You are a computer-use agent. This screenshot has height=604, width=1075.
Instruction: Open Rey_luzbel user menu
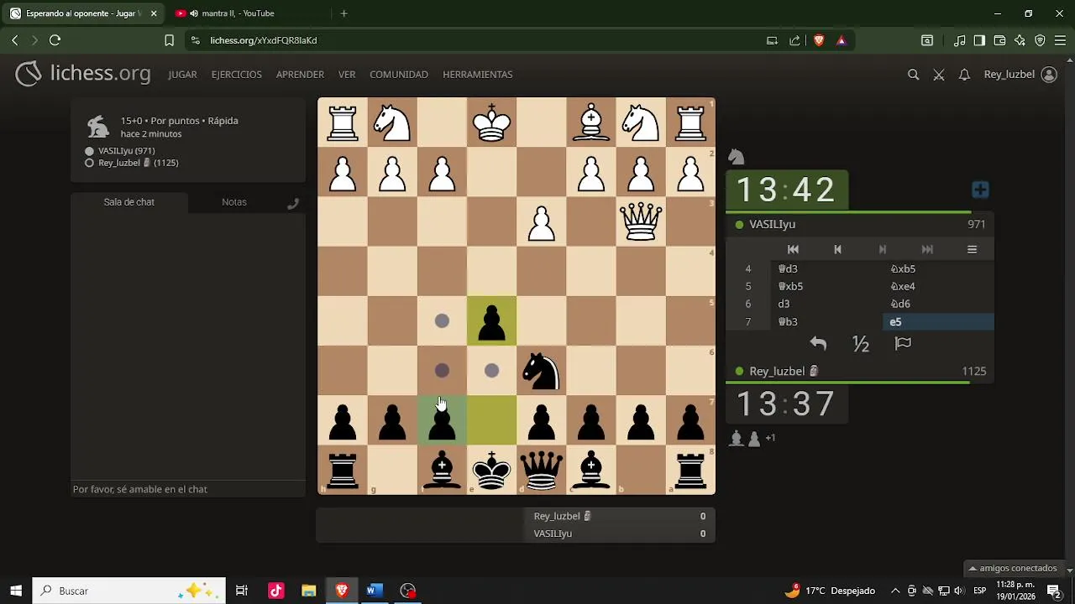tap(1020, 75)
